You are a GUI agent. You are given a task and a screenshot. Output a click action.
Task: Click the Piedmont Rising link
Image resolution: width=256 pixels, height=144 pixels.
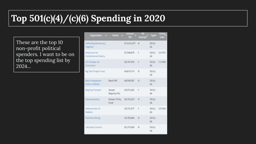point(93,118)
